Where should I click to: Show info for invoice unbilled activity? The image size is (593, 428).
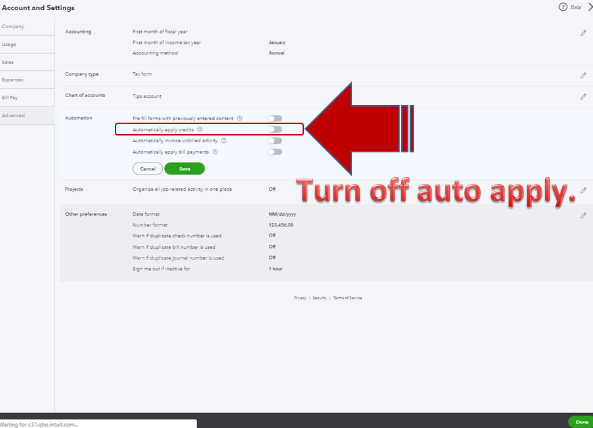pyautogui.click(x=224, y=140)
